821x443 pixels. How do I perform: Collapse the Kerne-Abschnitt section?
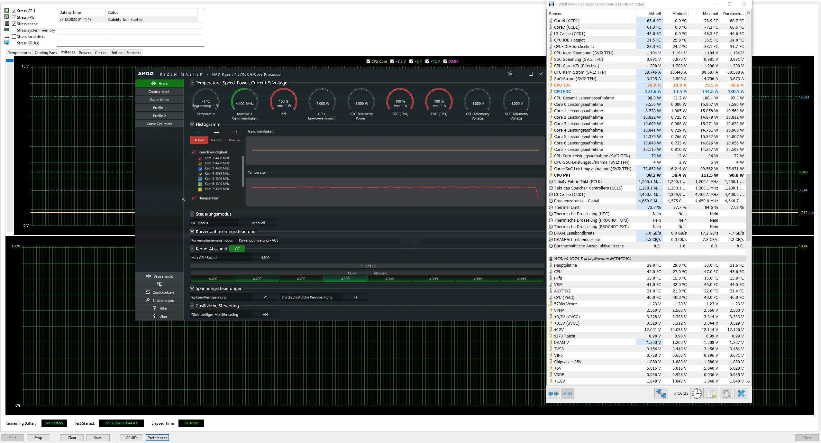click(192, 249)
